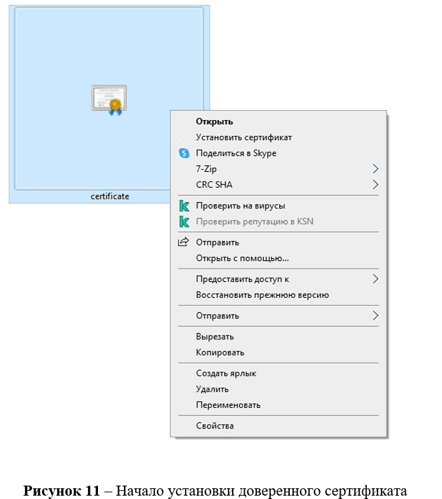The width and height of the screenshot is (442, 499).
Task: Select 'Создать ярлык' menu item
Action: point(226,374)
